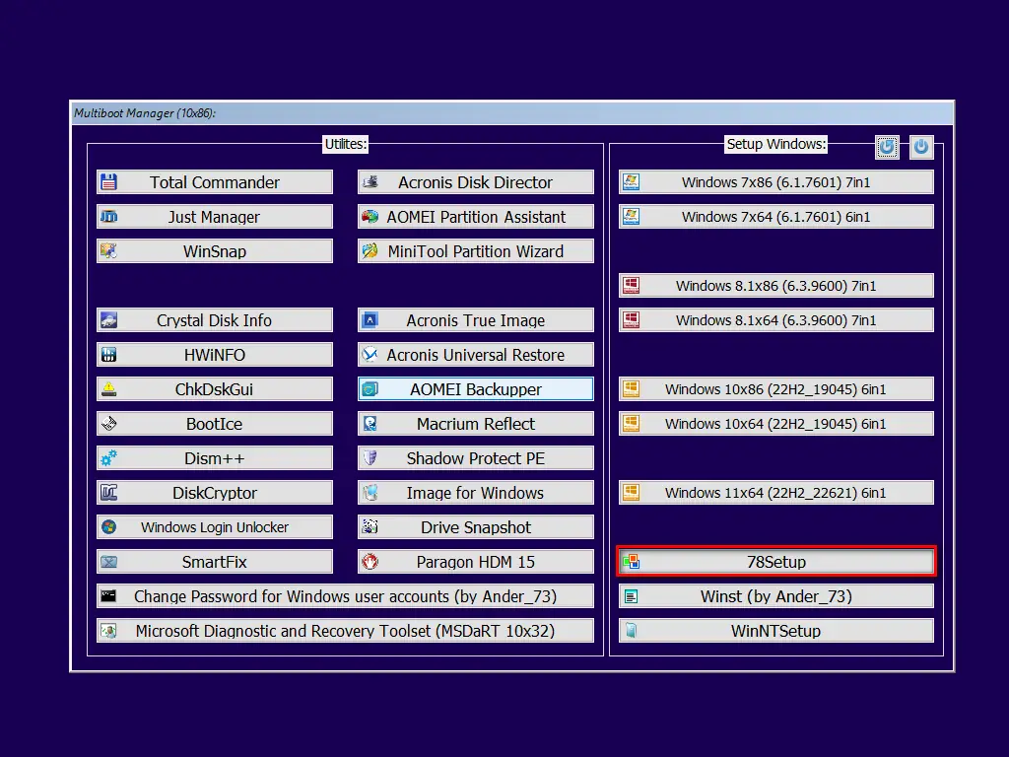Select the floppy disk icon on Total Commander
Viewport: 1009px width, 757px height.
click(108, 181)
